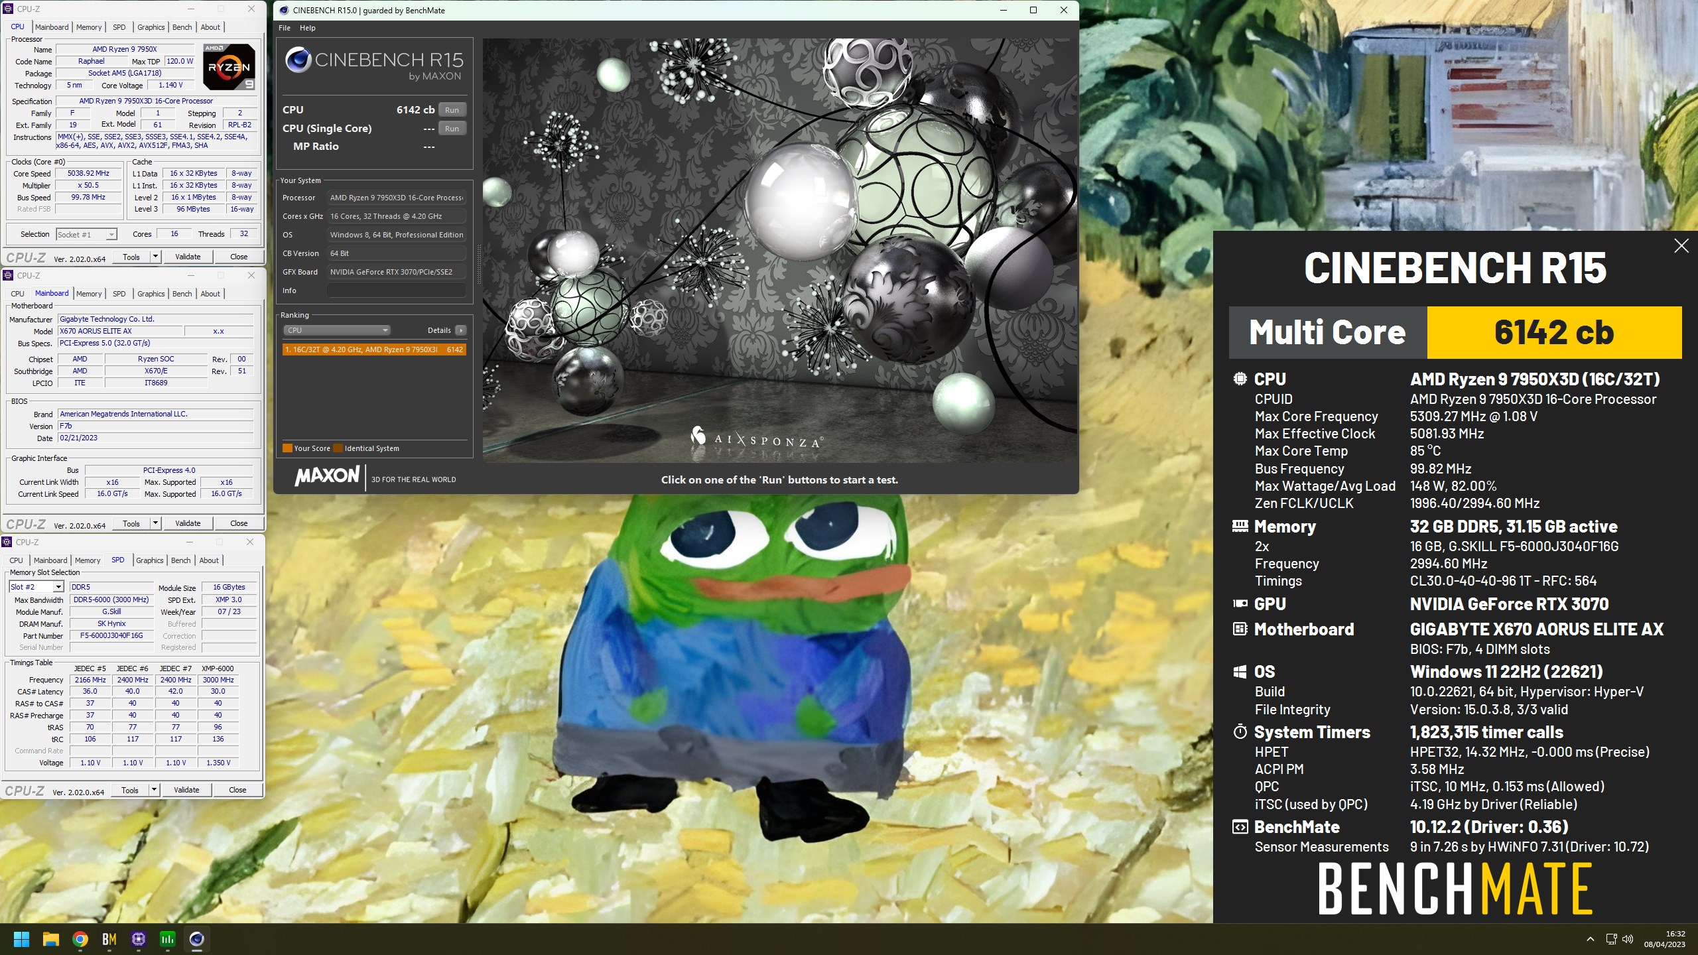The height and width of the screenshot is (955, 1698).
Task: Open Socket #1 selection dropdown in CPU-Z
Action: (x=87, y=235)
